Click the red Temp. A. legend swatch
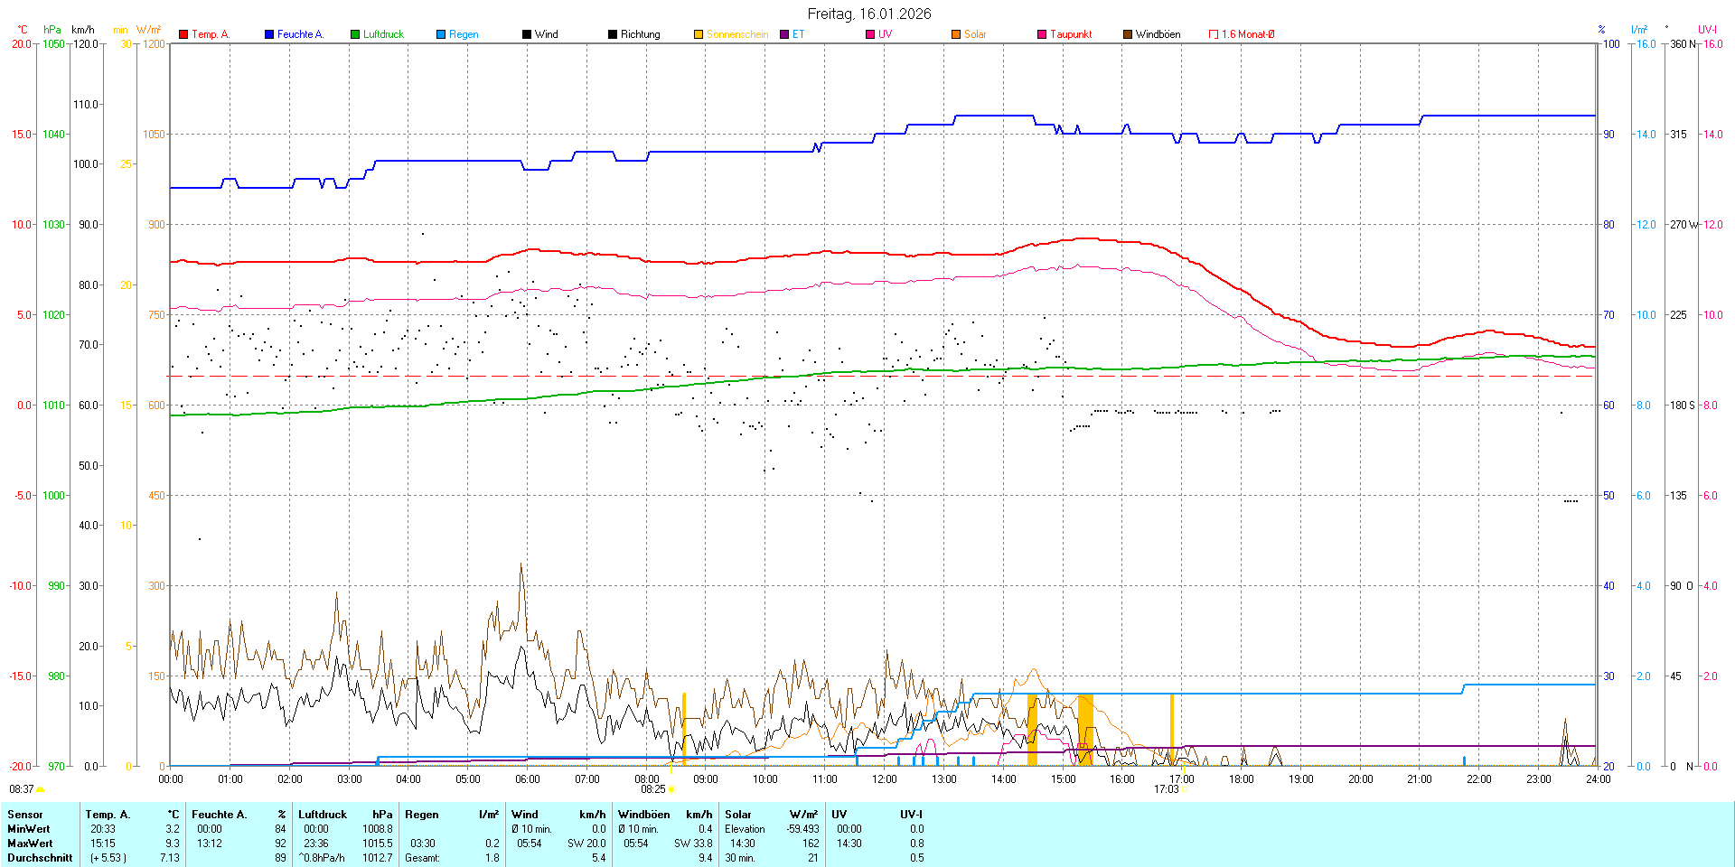Image resolution: width=1735 pixels, height=867 pixels. click(x=183, y=34)
